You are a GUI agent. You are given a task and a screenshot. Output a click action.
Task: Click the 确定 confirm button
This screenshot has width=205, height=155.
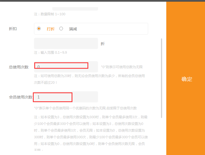pyautogui.click(x=187, y=79)
